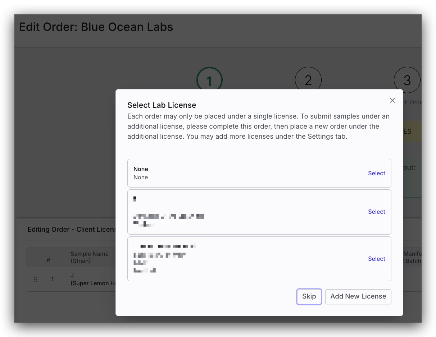Viewport: 436px width, 337px height.
Task: Click the Sample Name (Strain) column header
Action: tap(90, 257)
